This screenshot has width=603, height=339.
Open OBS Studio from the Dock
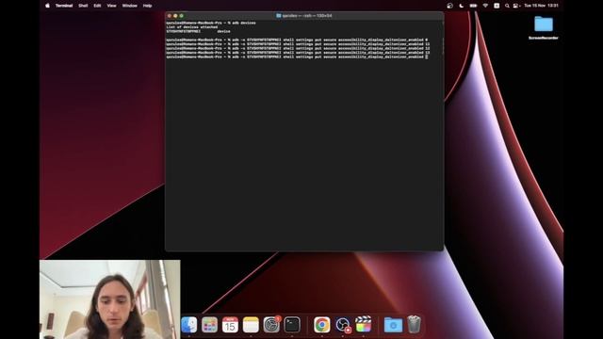coord(342,325)
